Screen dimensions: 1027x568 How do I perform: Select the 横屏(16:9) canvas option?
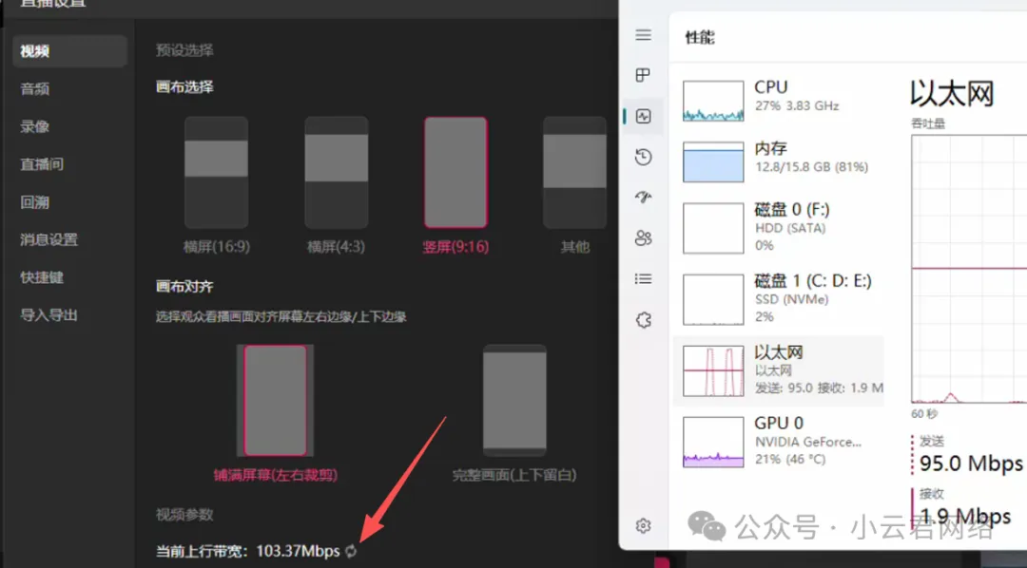coord(216,173)
